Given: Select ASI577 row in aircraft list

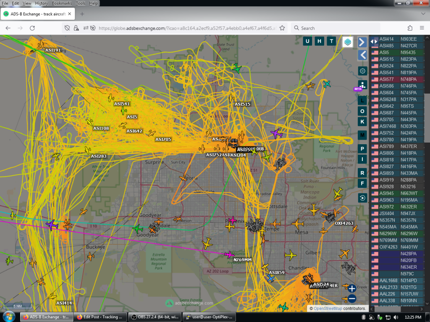Looking at the screenshot, I should [x=398, y=79].
